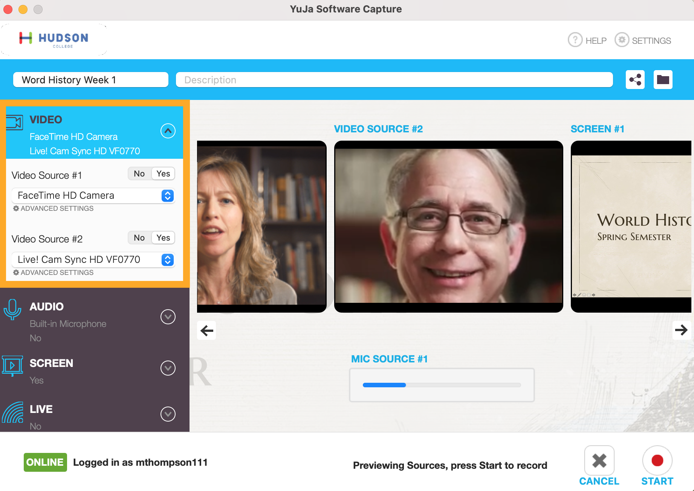Open Settings gear icon
Screen dimensions: 694x491
point(622,40)
